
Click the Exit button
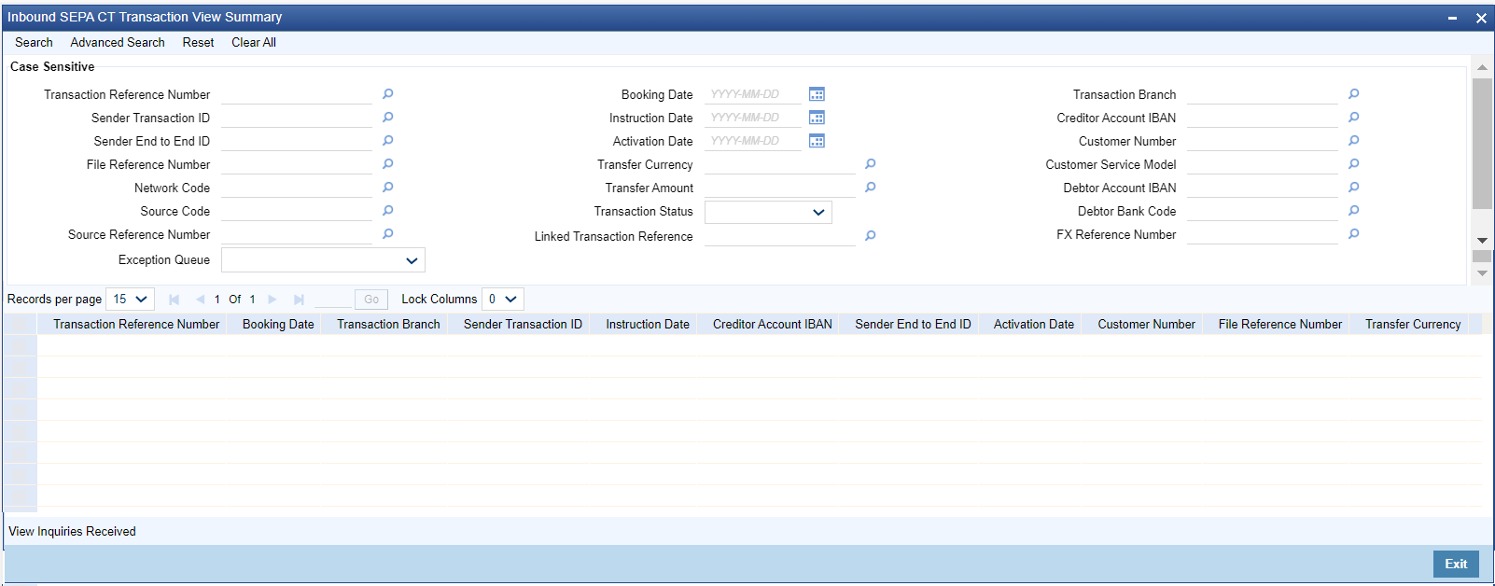[x=1456, y=564]
